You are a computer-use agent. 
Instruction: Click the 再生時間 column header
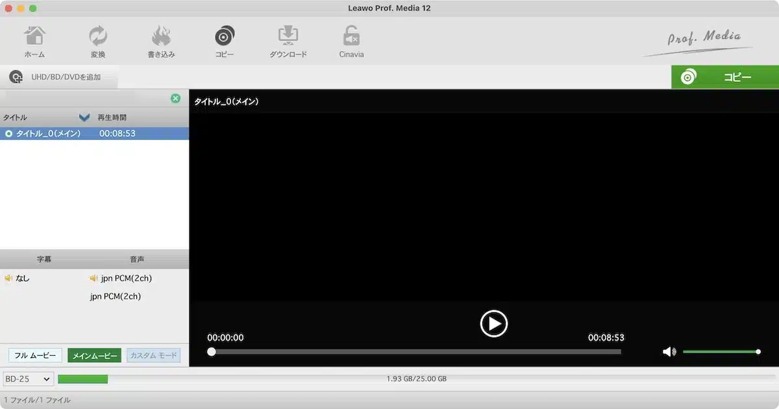pos(112,118)
